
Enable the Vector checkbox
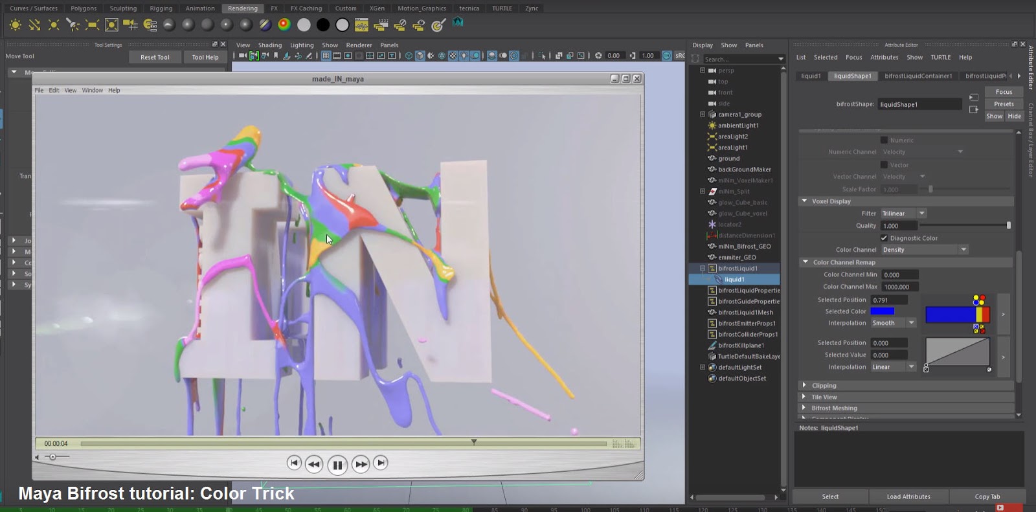point(884,165)
